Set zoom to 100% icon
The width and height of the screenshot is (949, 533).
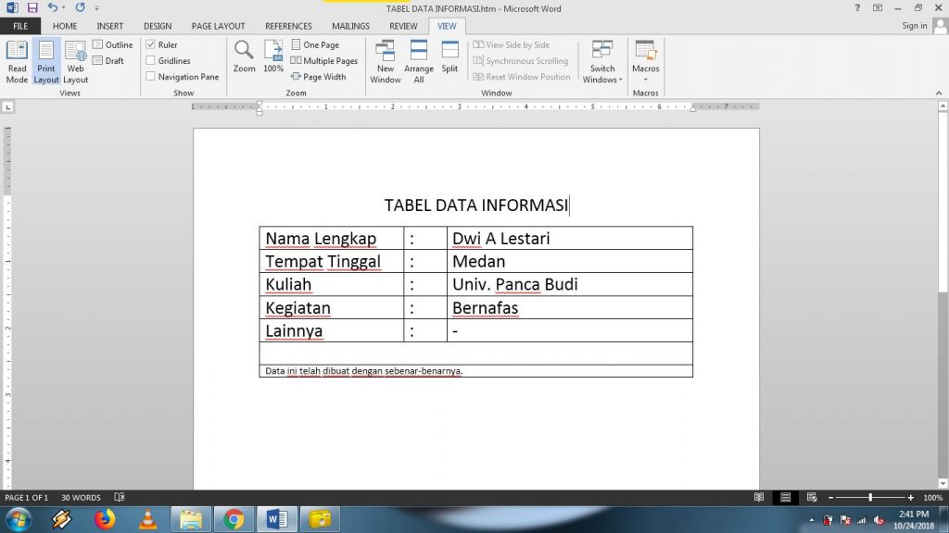273,56
